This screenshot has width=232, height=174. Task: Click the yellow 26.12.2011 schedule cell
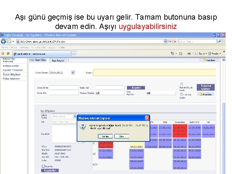(136, 145)
